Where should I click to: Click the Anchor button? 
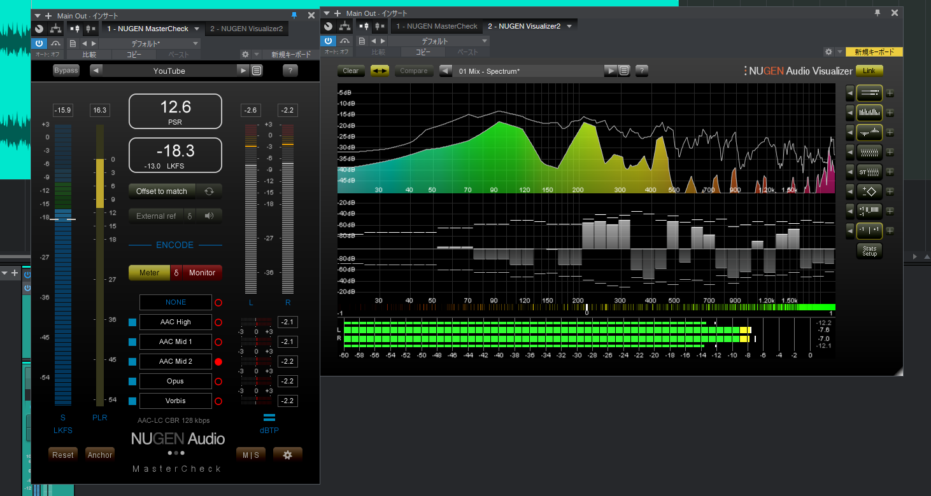coord(100,455)
